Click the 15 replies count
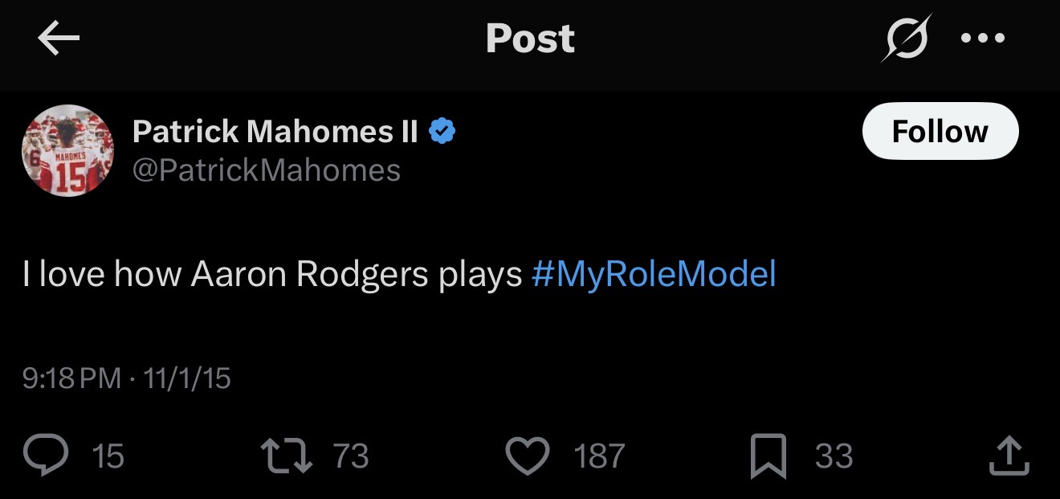This screenshot has width=1060, height=499. click(x=108, y=456)
